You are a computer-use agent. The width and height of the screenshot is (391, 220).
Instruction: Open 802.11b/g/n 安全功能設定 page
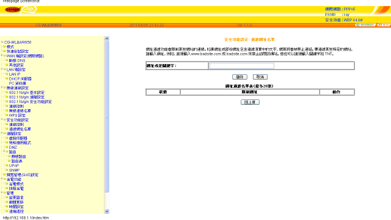[31, 102]
